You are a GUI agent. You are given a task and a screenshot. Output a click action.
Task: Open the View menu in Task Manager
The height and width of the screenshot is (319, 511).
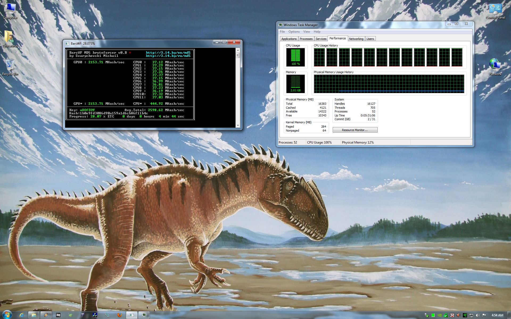(x=306, y=32)
